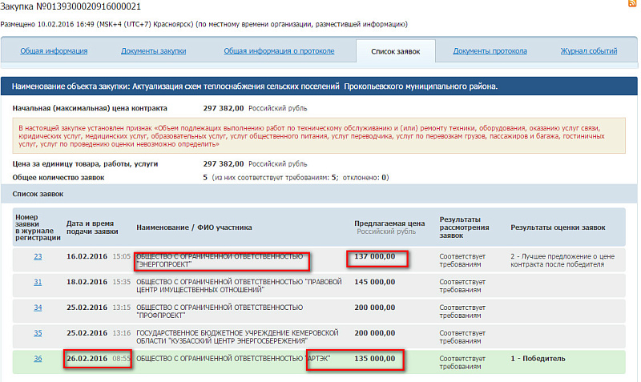
Task: Click the RSS feed icon
Action: (x=632, y=3)
